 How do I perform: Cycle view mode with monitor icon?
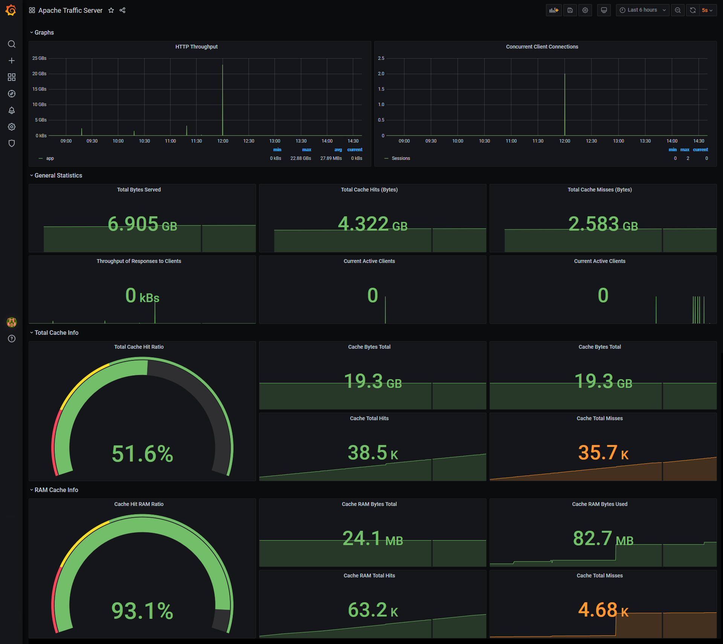[x=604, y=10]
